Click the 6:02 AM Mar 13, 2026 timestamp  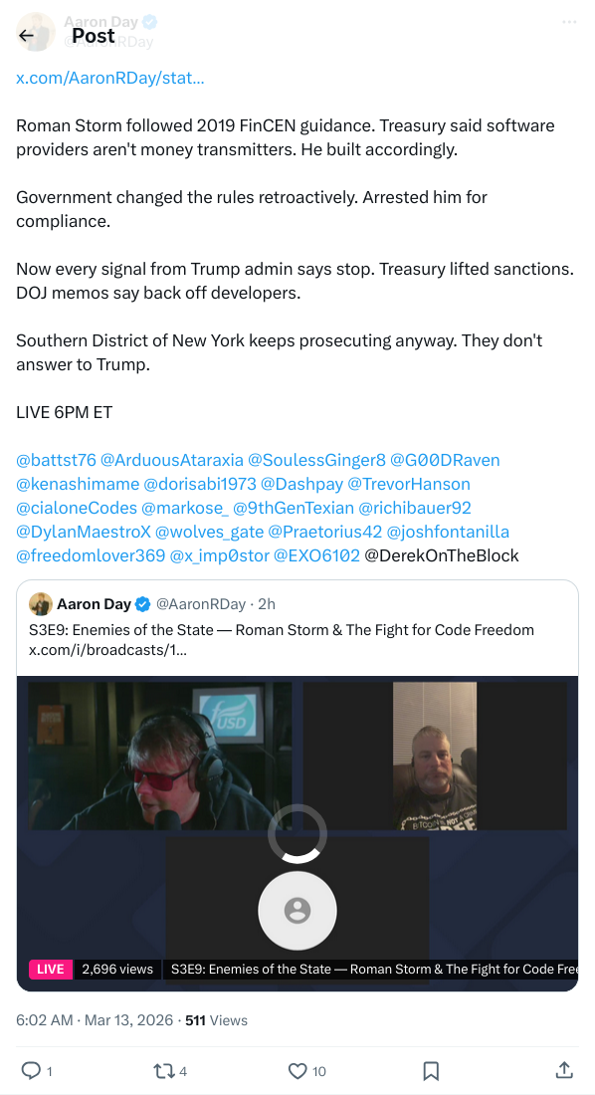tap(95, 1020)
